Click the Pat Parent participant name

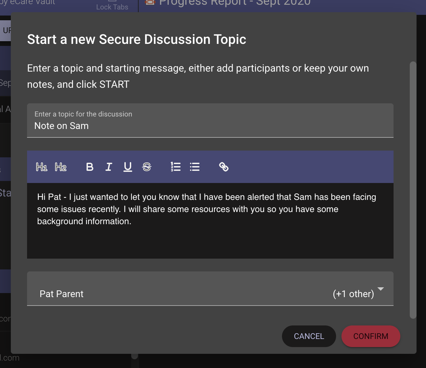62,294
